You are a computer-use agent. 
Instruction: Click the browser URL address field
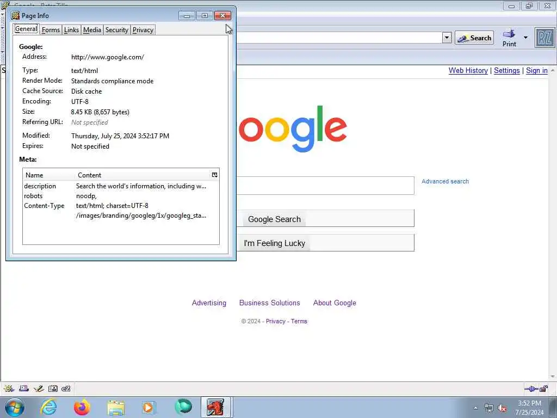click(339, 38)
